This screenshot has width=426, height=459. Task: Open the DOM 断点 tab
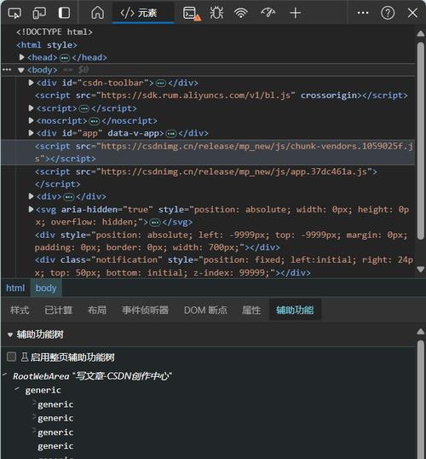(205, 310)
